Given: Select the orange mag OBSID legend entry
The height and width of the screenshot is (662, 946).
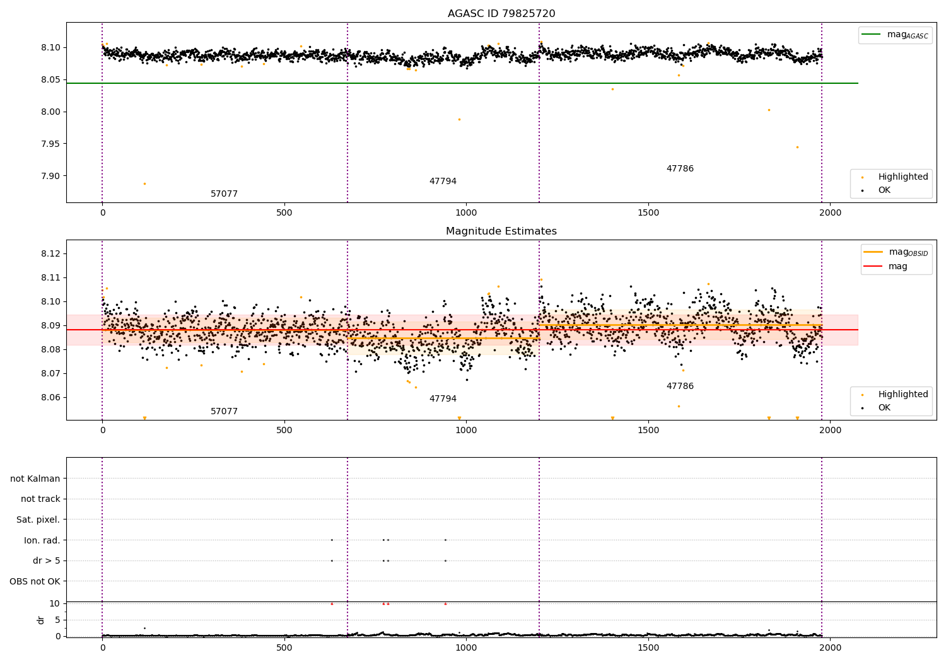Looking at the screenshot, I should (x=896, y=252).
